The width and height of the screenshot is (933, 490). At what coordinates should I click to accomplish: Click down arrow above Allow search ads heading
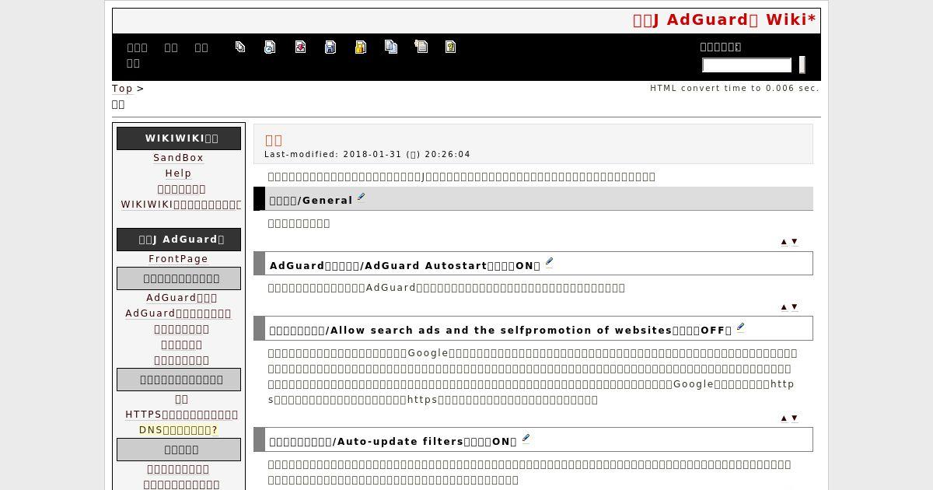794,307
